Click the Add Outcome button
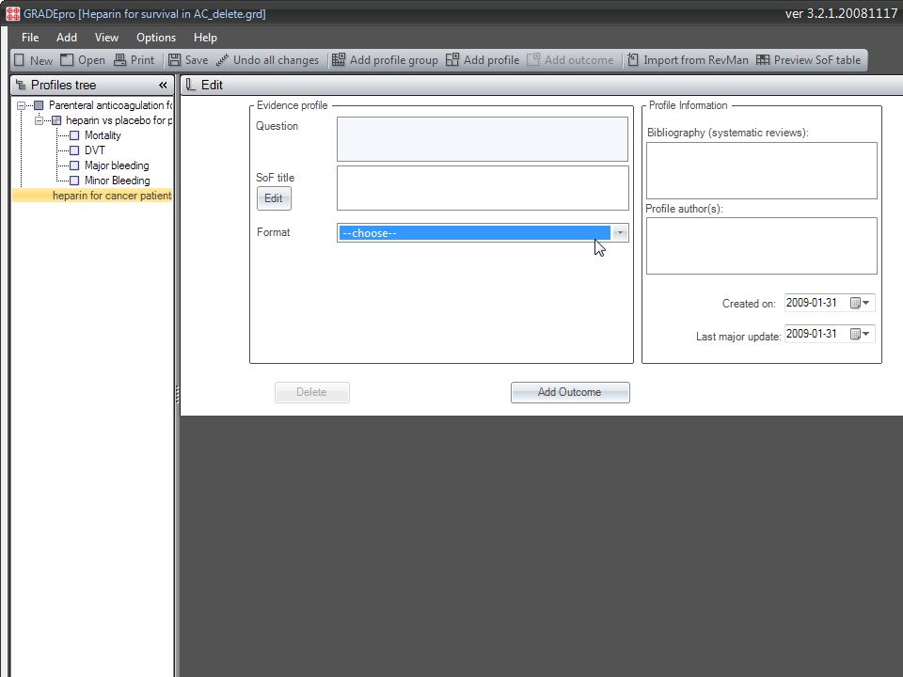This screenshot has height=677, width=903. [x=570, y=393]
